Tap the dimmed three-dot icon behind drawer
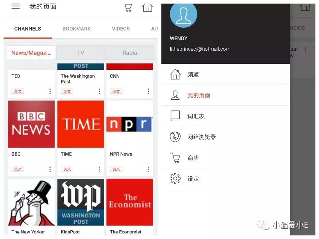 point(305,50)
